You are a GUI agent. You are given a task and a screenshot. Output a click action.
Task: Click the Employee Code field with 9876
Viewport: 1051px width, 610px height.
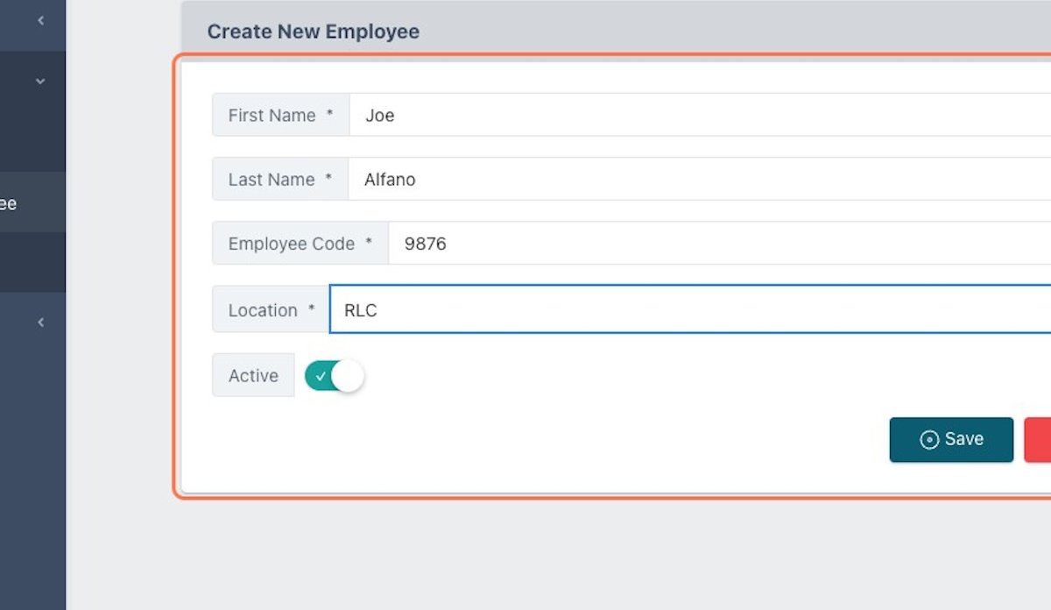pos(720,243)
